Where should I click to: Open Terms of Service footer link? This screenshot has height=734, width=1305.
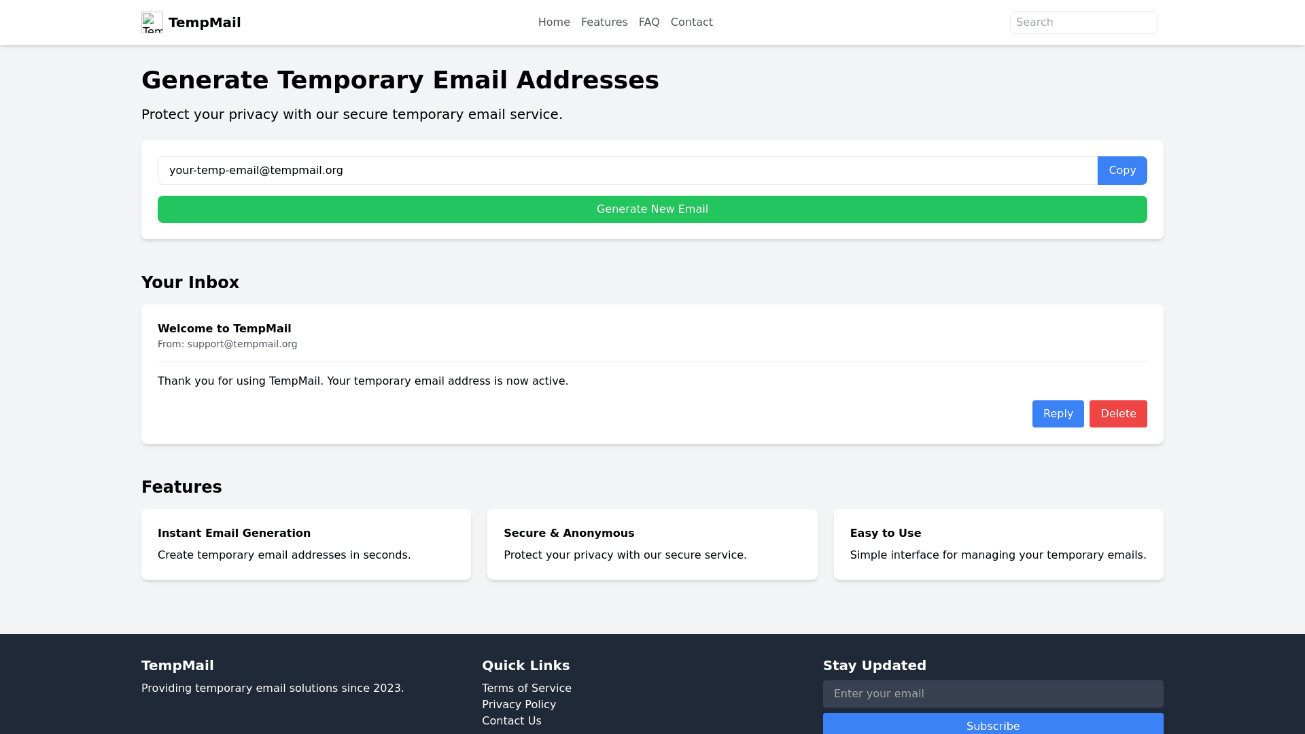click(527, 688)
